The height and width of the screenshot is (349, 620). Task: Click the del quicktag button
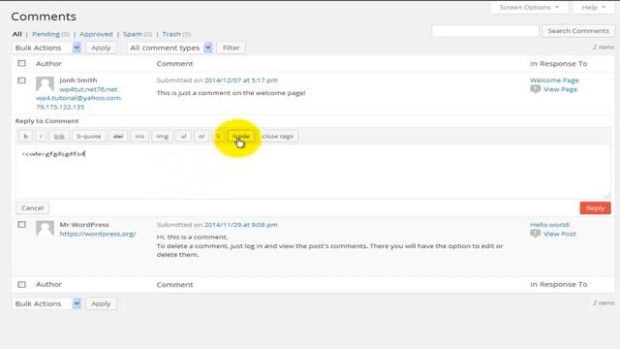(x=118, y=136)
